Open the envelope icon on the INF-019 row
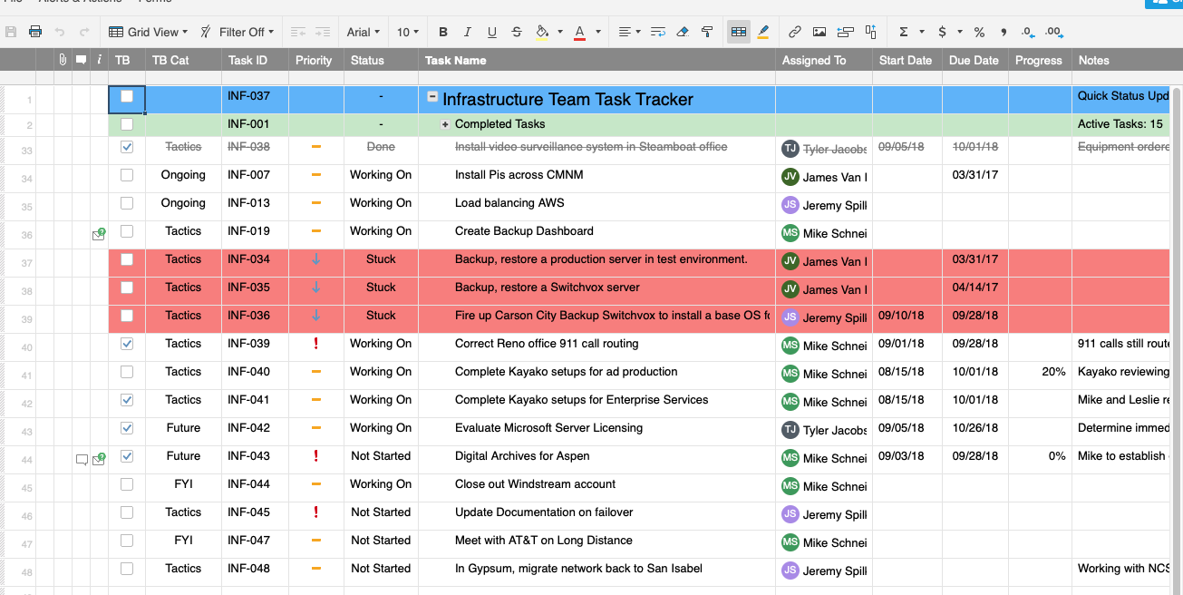 [99, 234]
